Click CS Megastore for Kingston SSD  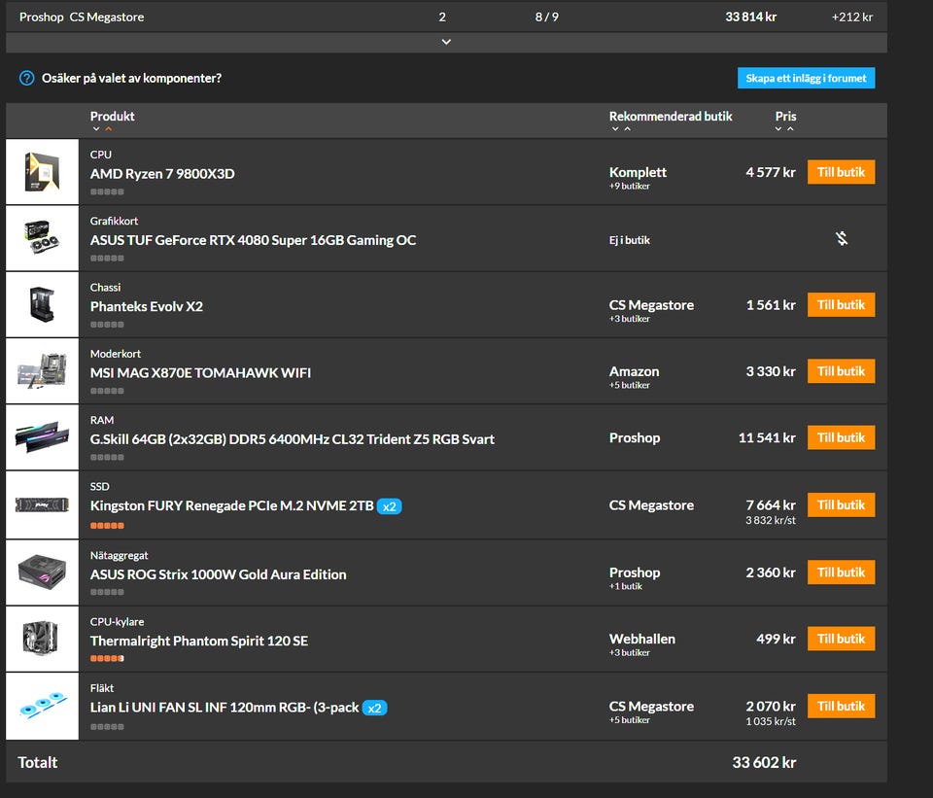(x=651, y=505)
